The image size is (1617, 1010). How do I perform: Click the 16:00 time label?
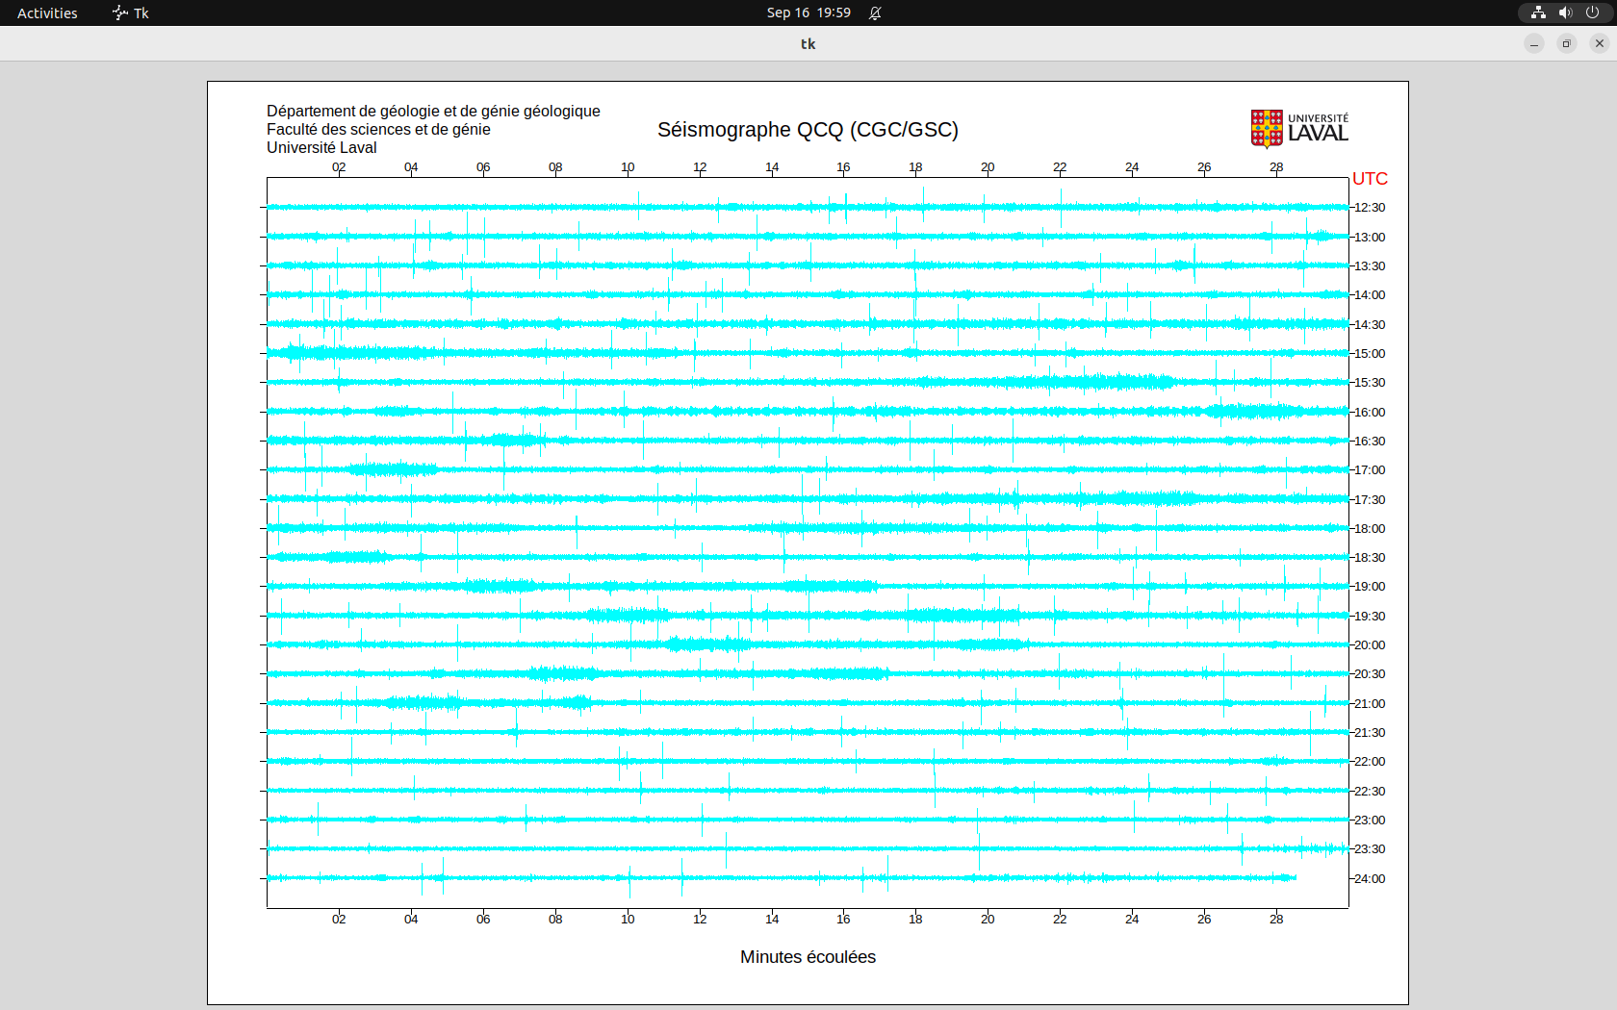pos(1370,413)
